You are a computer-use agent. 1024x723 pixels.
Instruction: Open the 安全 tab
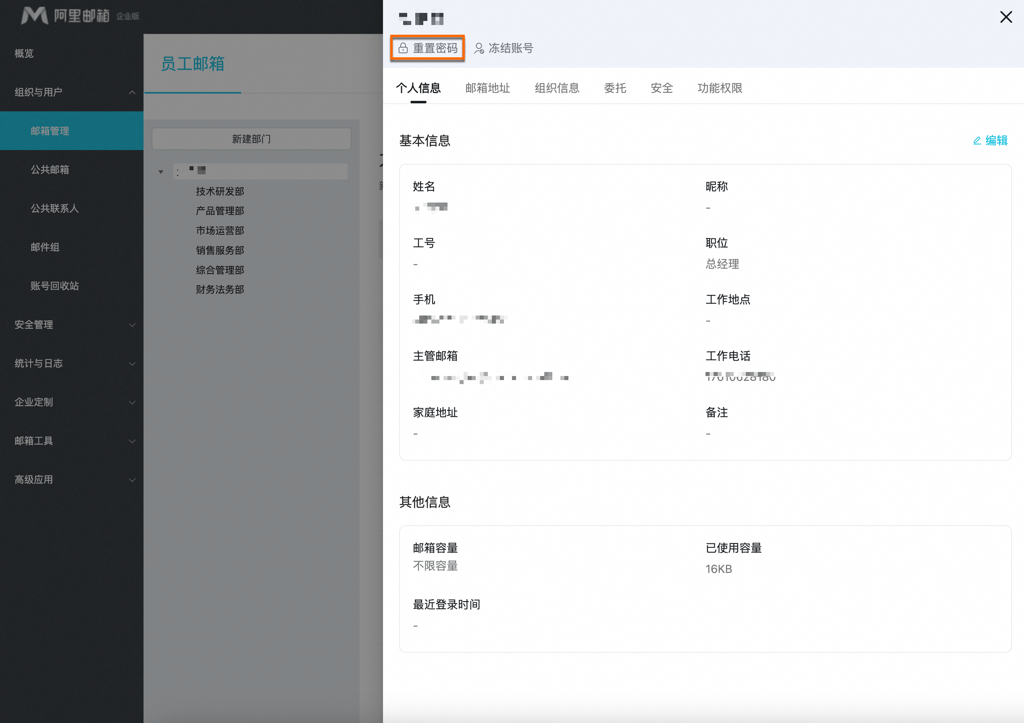662,88
